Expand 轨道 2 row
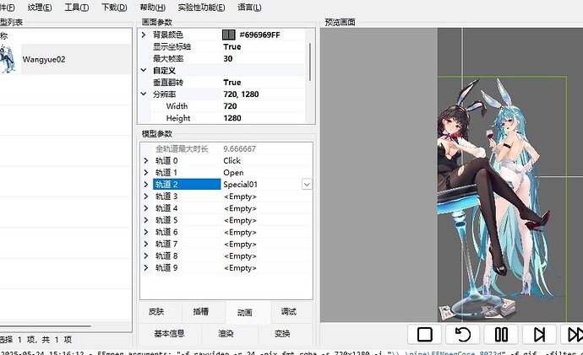Viewport: 583px width, 355px height. point(145,185)
